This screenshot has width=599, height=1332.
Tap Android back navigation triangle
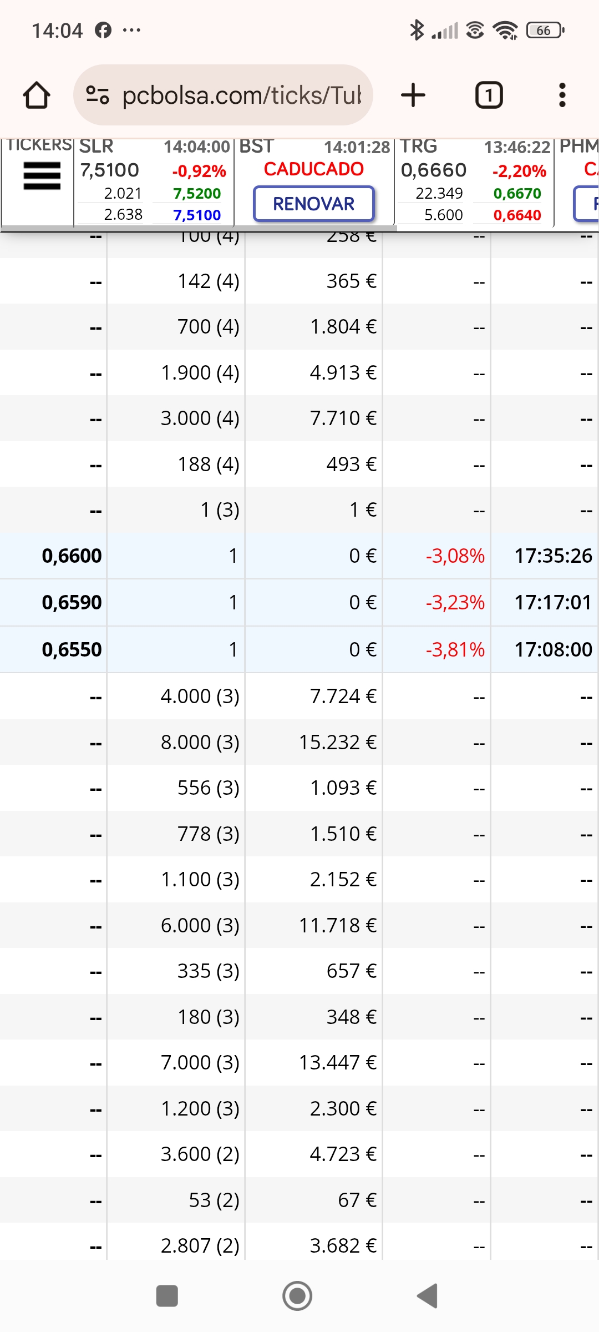428,1296
